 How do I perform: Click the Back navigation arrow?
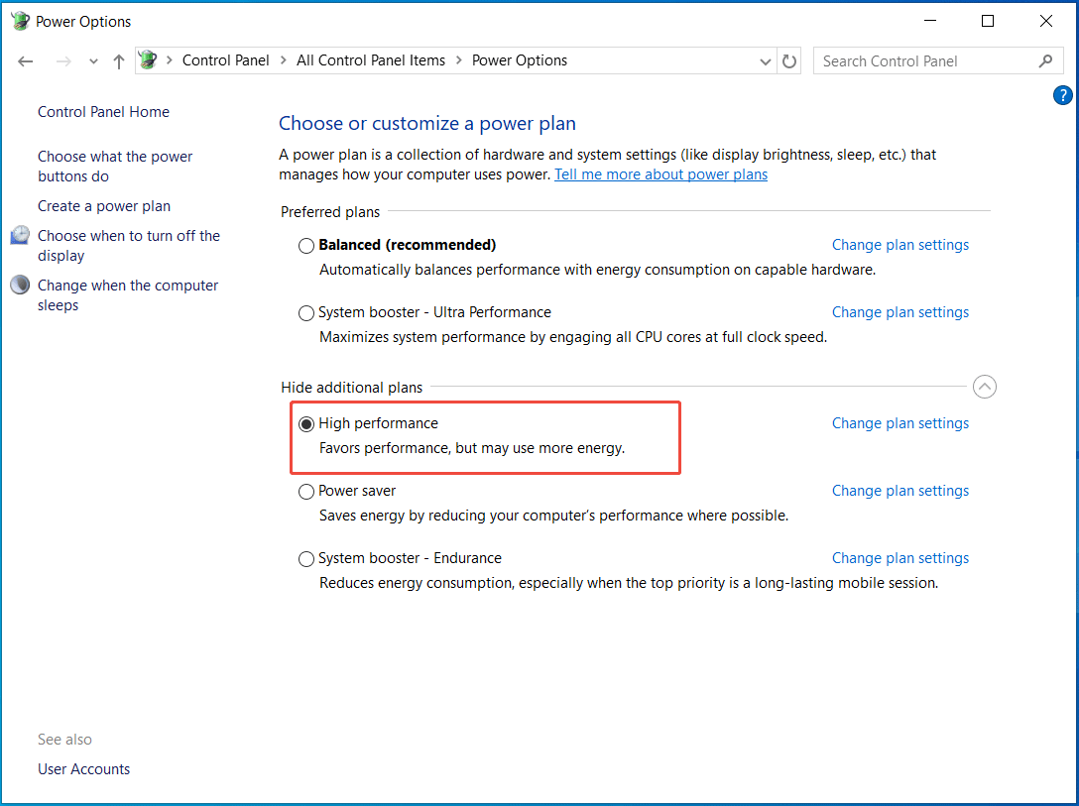click(26, 61)
